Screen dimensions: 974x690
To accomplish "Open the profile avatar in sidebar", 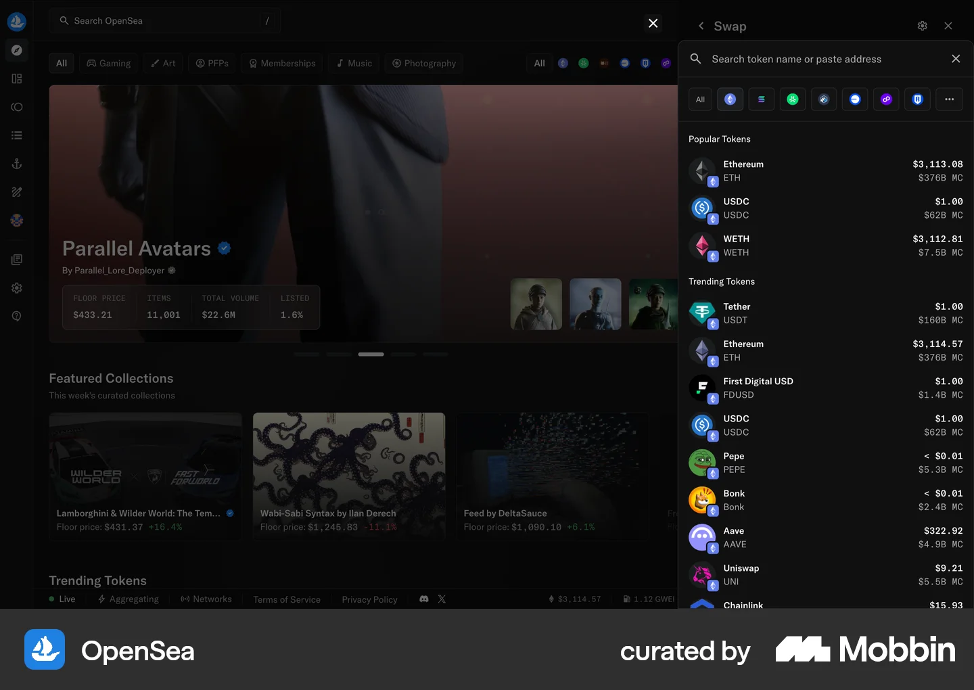I will point(17,221).
